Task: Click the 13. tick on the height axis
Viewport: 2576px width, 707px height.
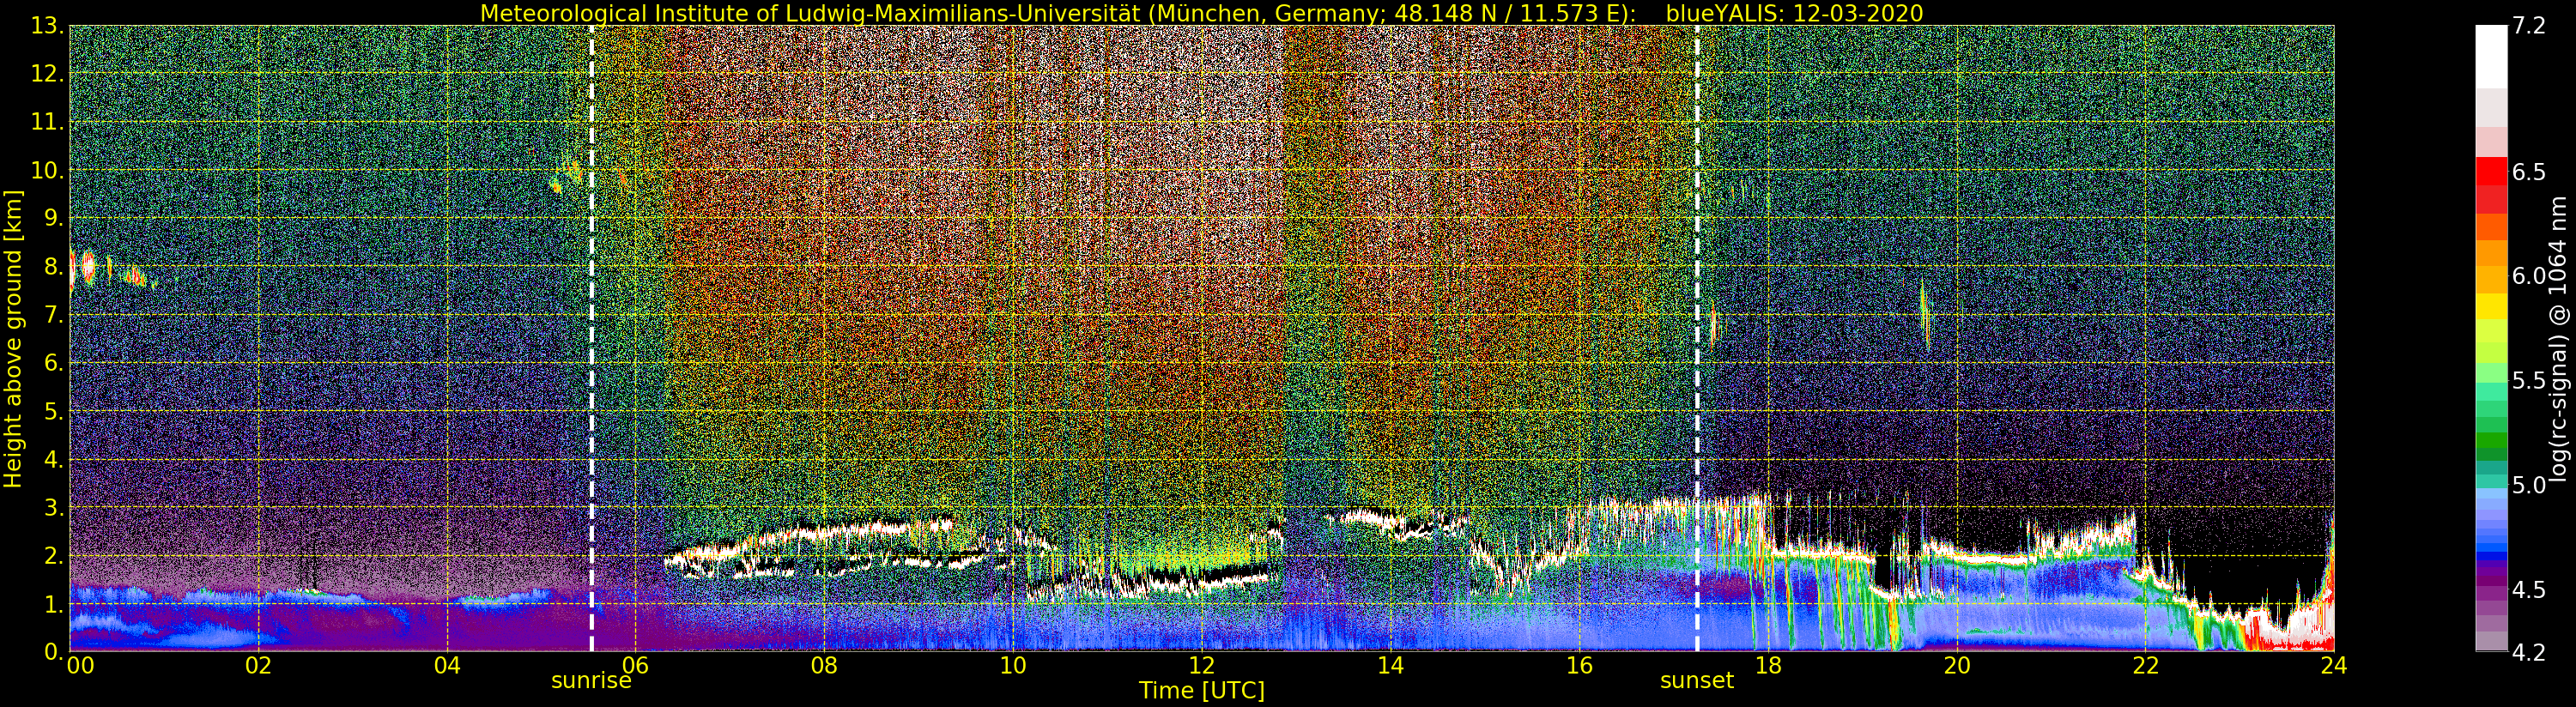Action: 47,27
